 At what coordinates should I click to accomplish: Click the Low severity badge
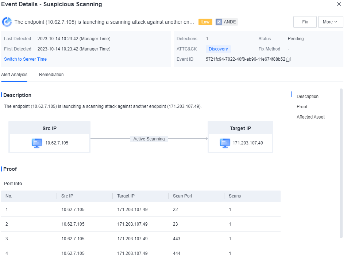(205, 22)
